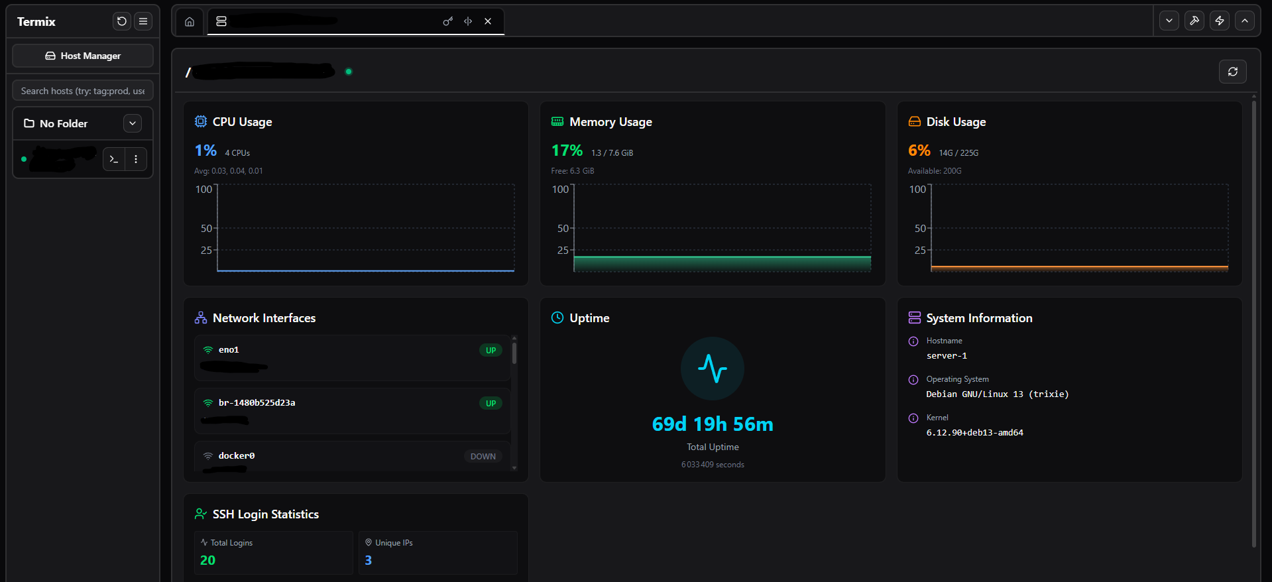
Task: Click the Operating System info icon
Action: 913,380
